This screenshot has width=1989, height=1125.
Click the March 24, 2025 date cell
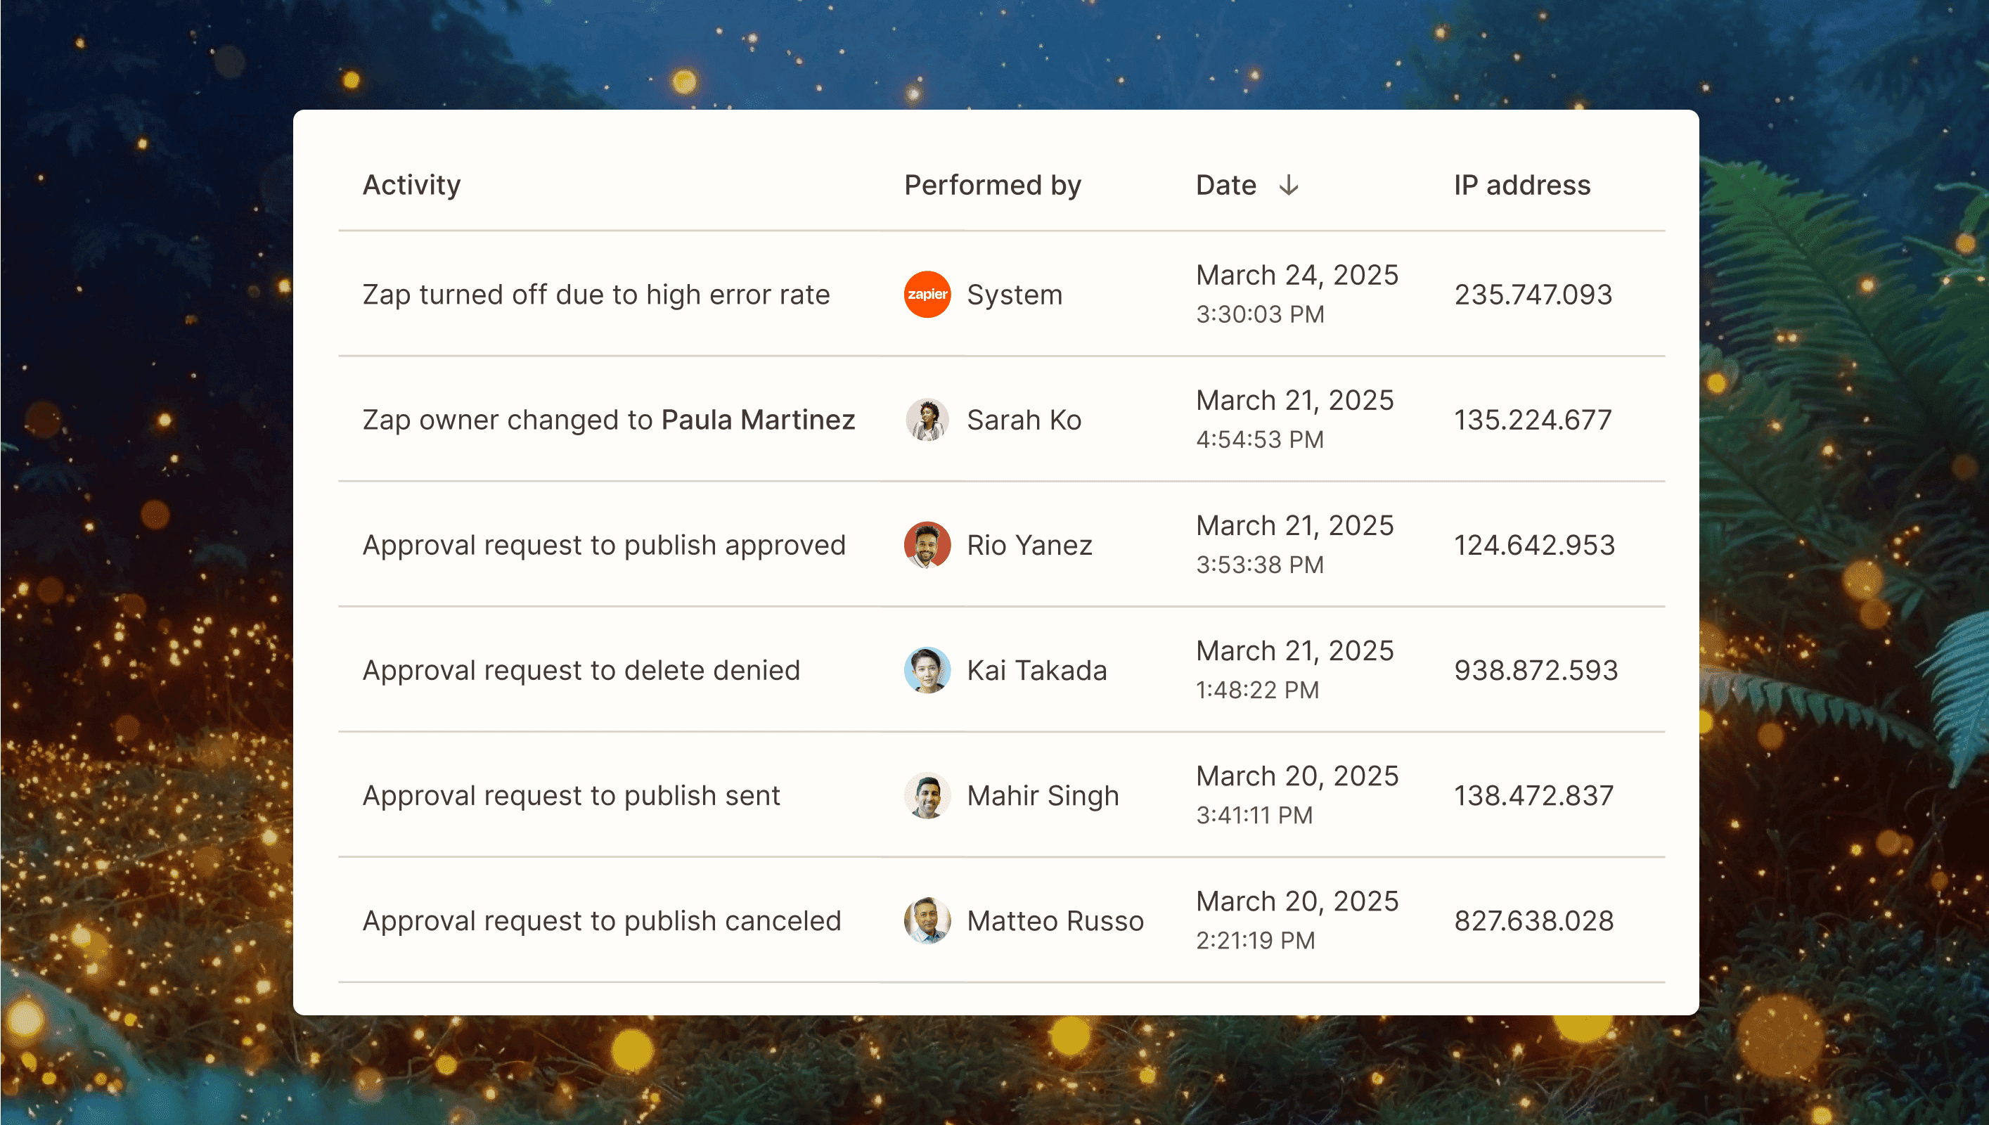[1297, 275]
